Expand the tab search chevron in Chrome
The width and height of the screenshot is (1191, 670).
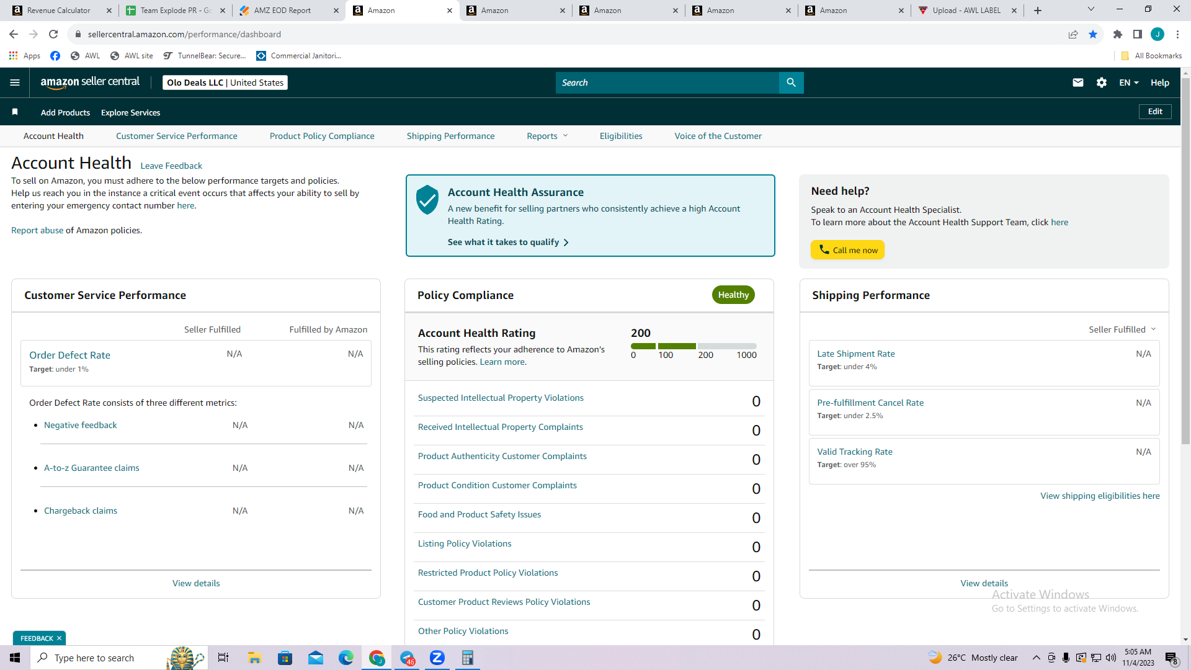pyautogui.click(x=1091, y=9)
